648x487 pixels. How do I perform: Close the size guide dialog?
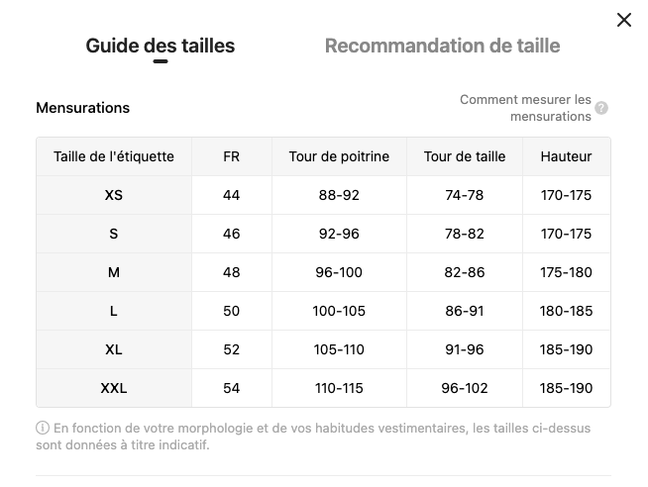[x=623, y=20]
